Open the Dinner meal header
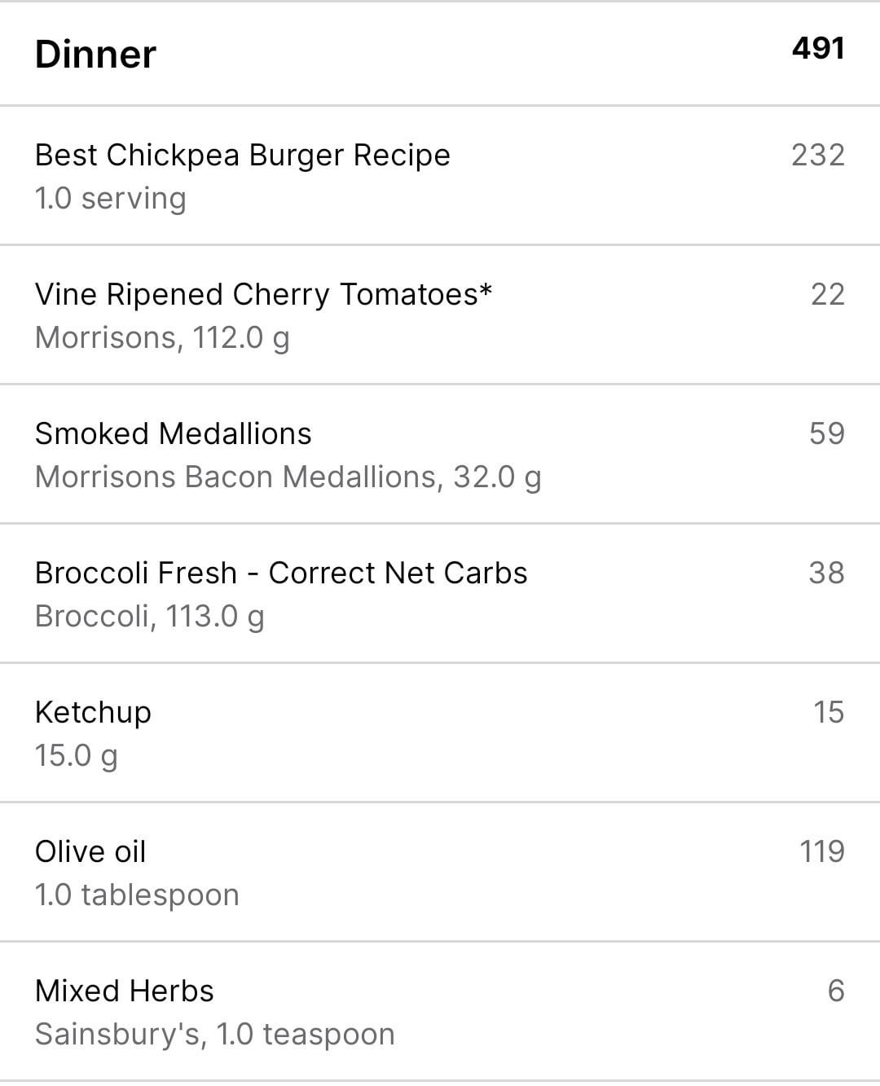Image resolution: width=880 pixels, height=1086 pixels. 440,54
